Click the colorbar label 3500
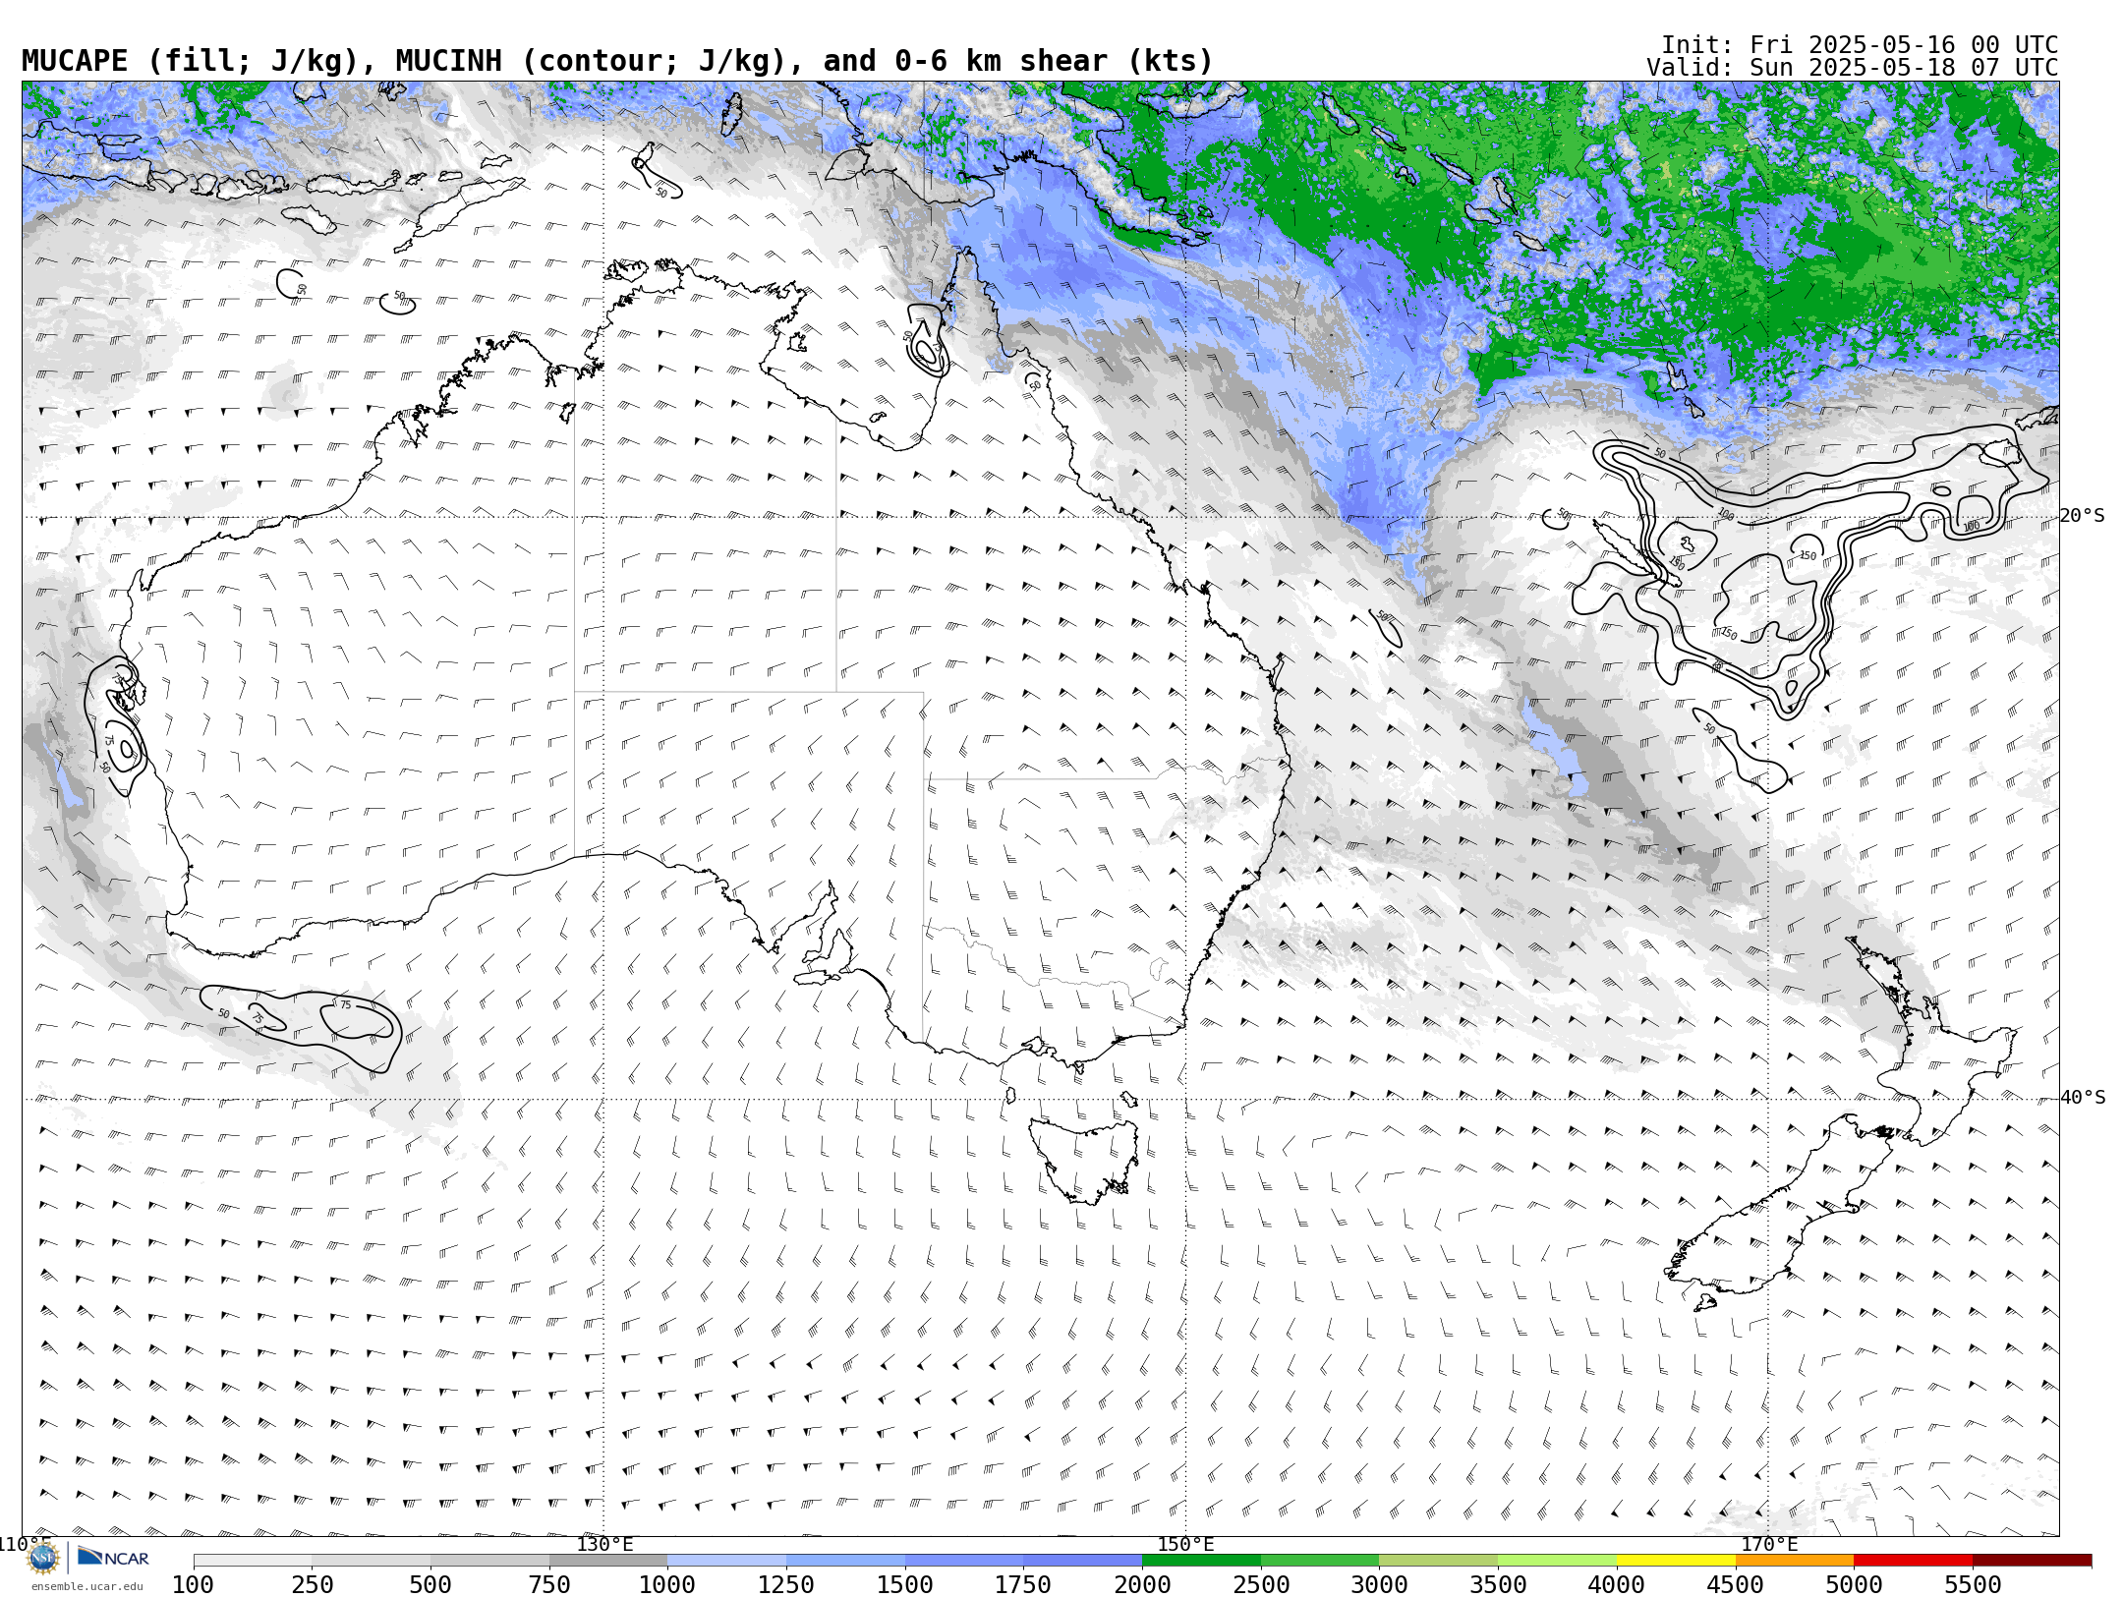The height and width of the screenshot is (1598, 2123). [1498, 1584]
